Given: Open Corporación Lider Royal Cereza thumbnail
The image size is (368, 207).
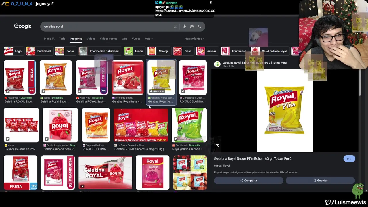Looking at the screenshot, I should click(x=193, y=78).
